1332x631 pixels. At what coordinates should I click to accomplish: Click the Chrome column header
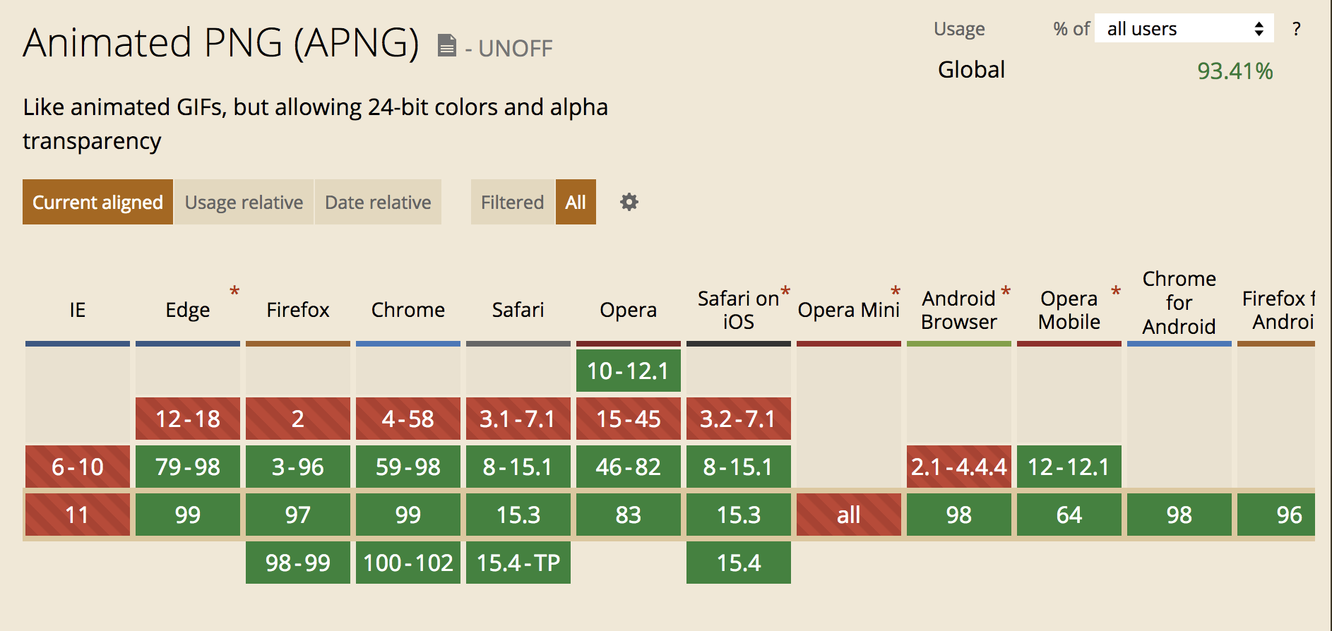coord(408,310)
